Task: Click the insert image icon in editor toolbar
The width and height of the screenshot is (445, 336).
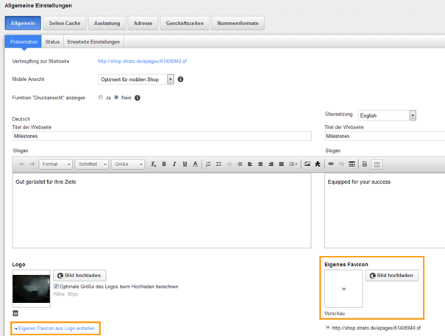Action: click(307, 164)
